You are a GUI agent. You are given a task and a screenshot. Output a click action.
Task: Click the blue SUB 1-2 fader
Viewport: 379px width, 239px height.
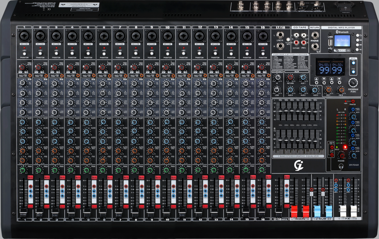point(318,210)
